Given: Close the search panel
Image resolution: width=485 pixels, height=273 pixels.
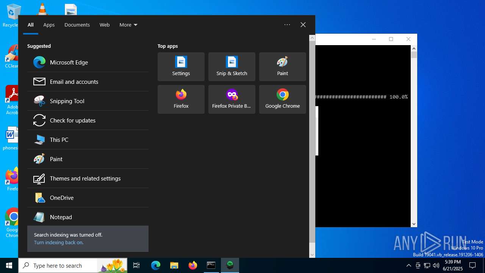Looking at the screenshot, I should [303, 25].
